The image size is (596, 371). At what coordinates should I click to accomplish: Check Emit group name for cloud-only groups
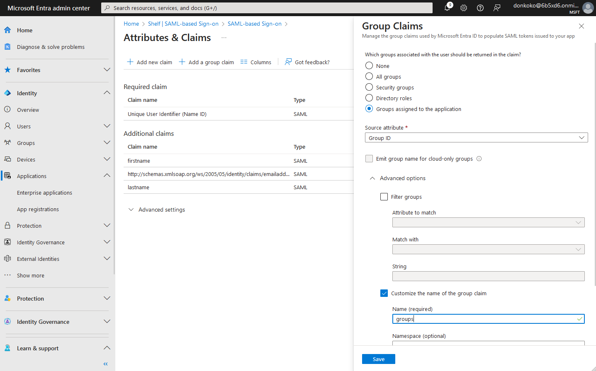pos(369,159)
